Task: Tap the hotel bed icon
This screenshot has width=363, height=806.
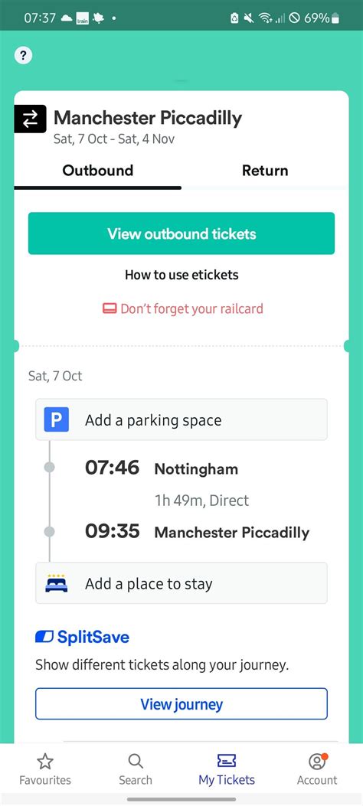Action: tap(57, 583)
